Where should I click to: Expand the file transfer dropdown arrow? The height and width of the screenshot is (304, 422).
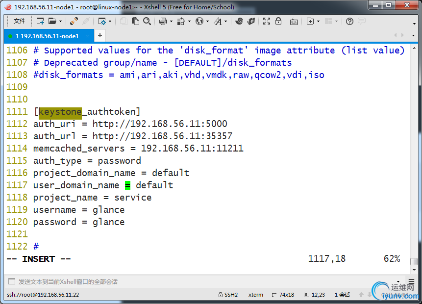(x=189, y=21)
